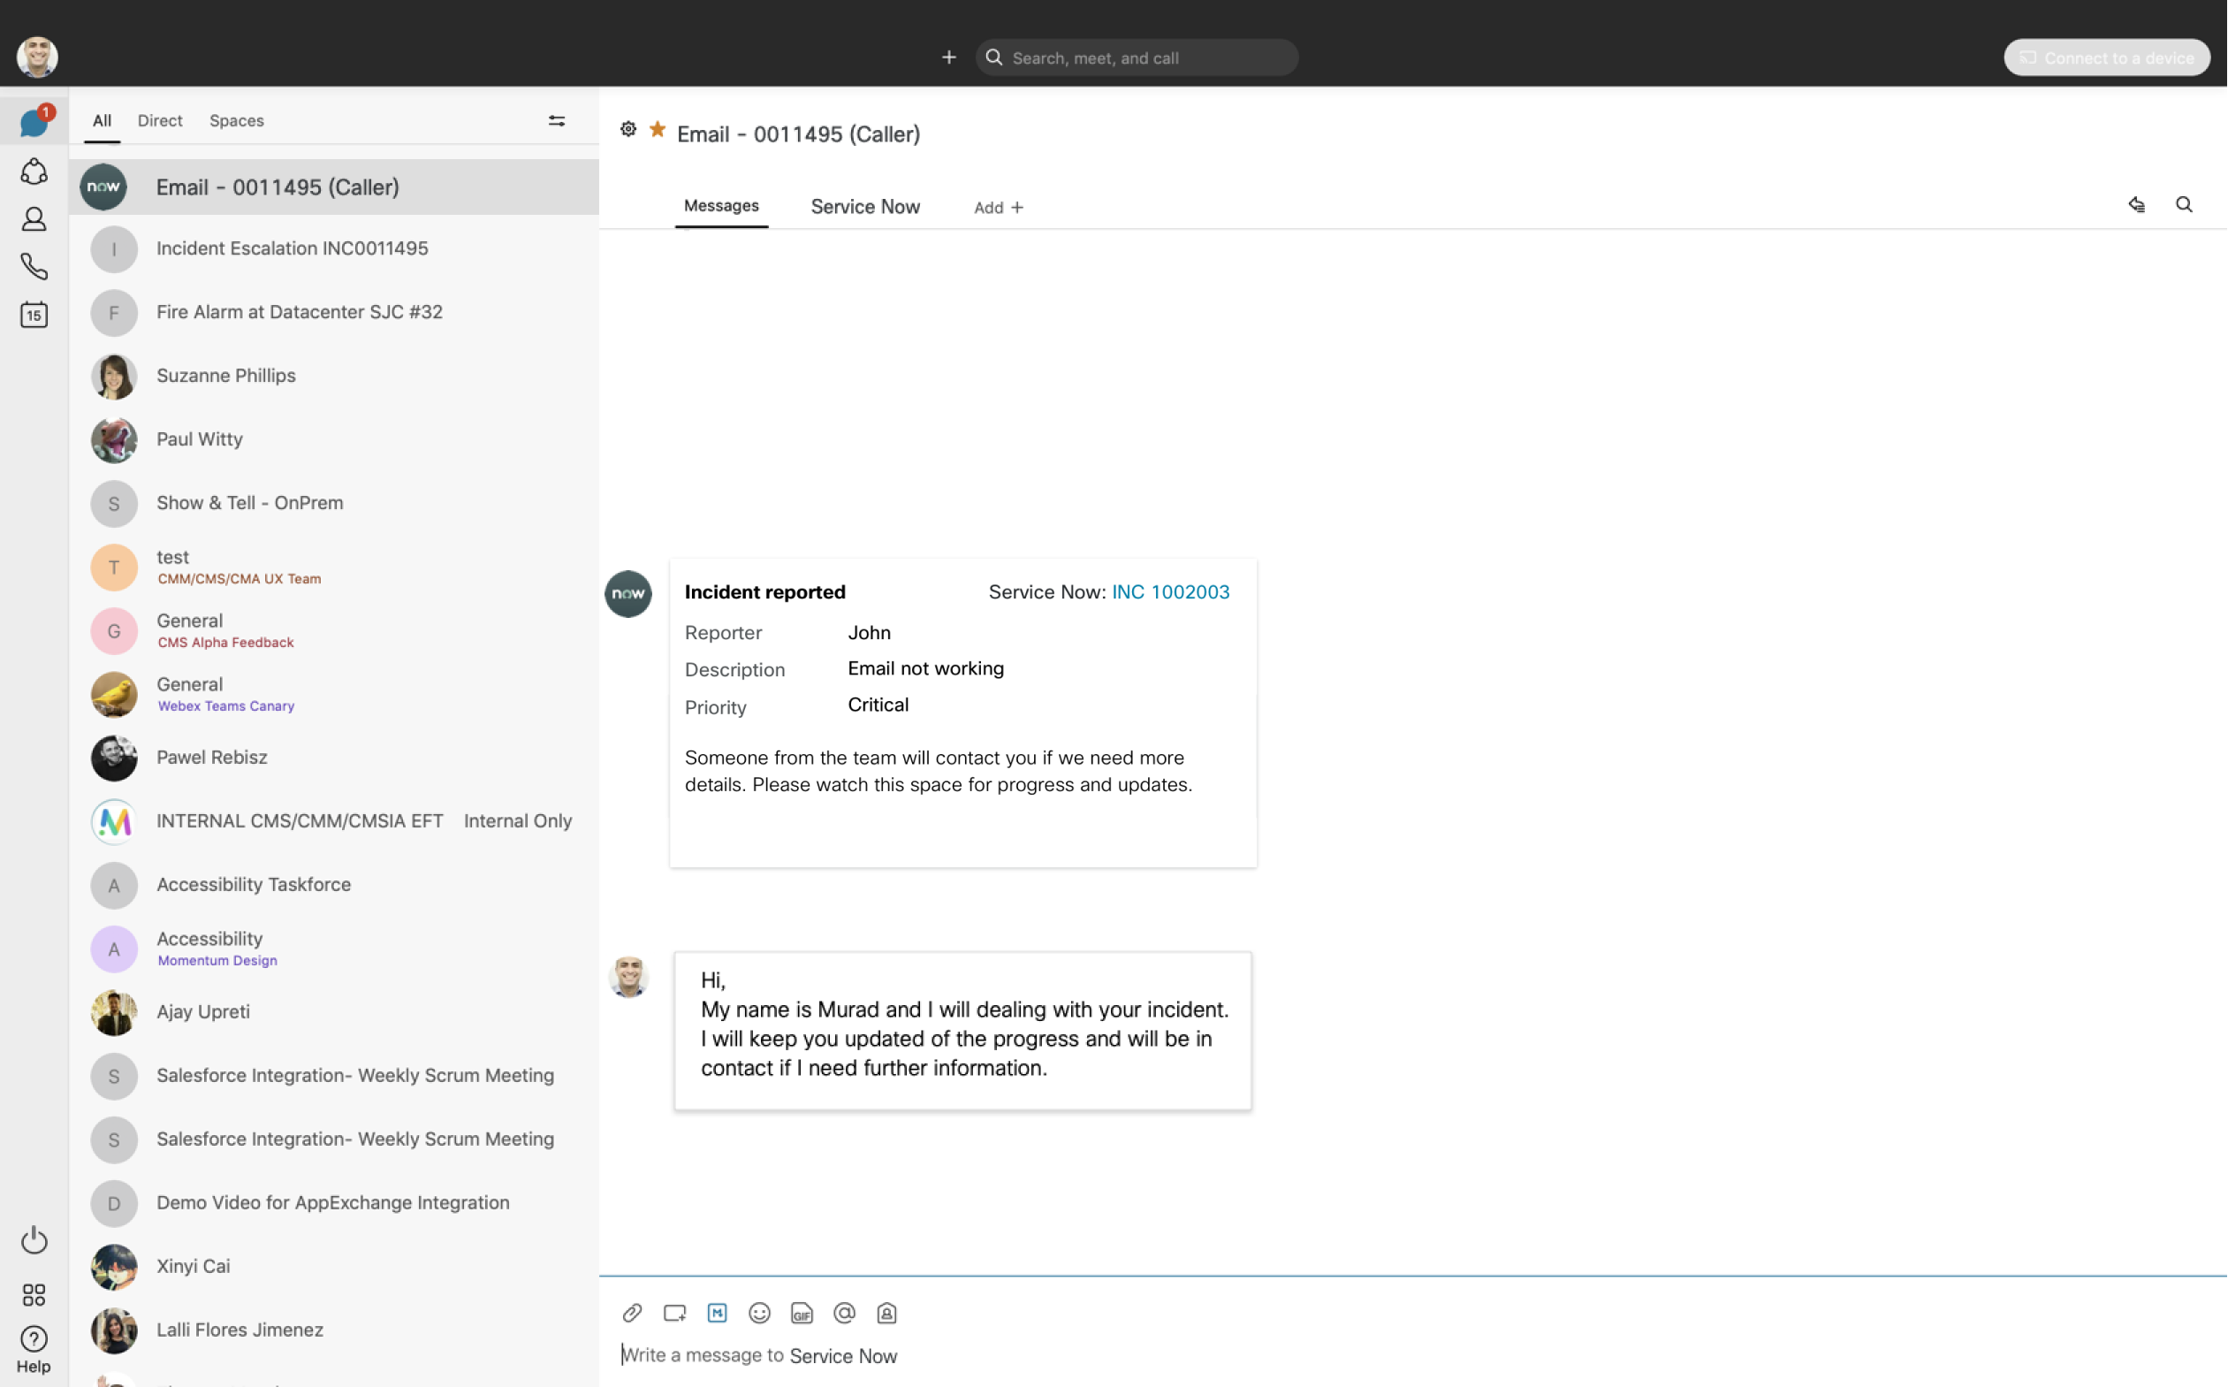Image resolution: width=2228 pixels, height=1387 pixels.
Task: Open Demo Video for AppExchange Integration
Action: pos(334,1203)
